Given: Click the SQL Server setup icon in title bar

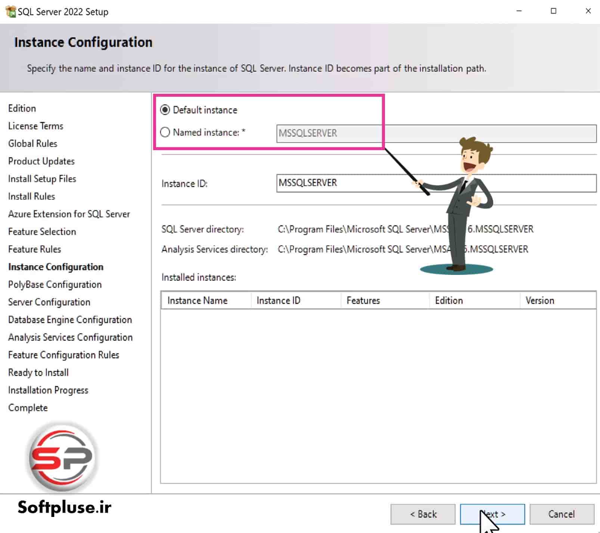Looking at the screenshot, I should click(10, 11).
